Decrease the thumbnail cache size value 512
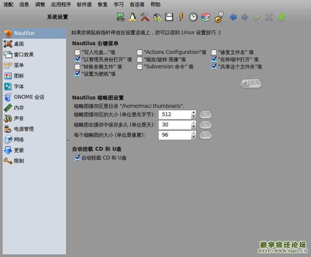The height and width of the screenshot is (257, 311). pos(193,117)
